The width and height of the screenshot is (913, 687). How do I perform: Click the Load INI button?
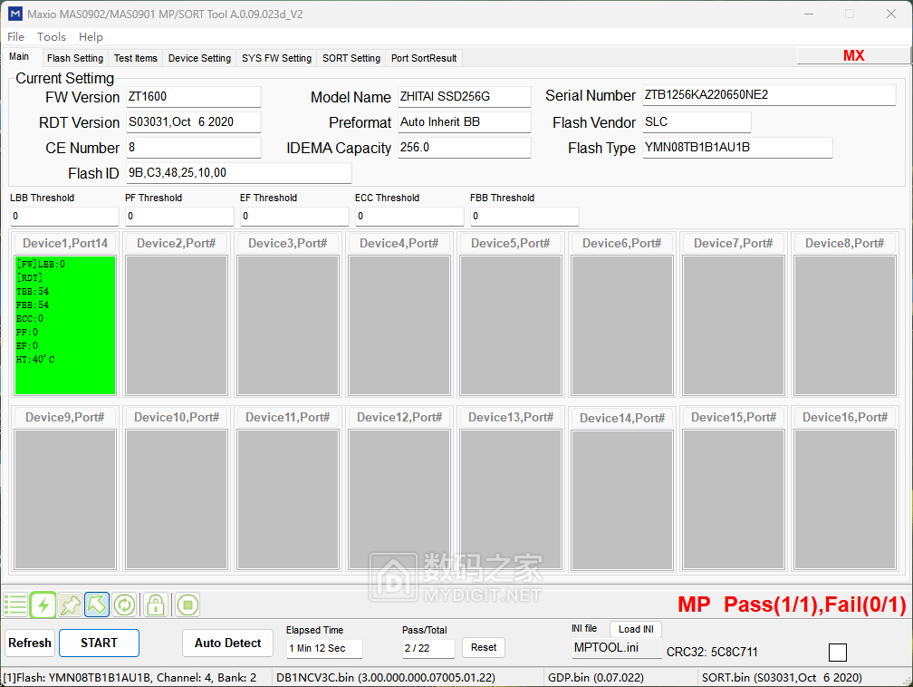click(x=636, y=629)
